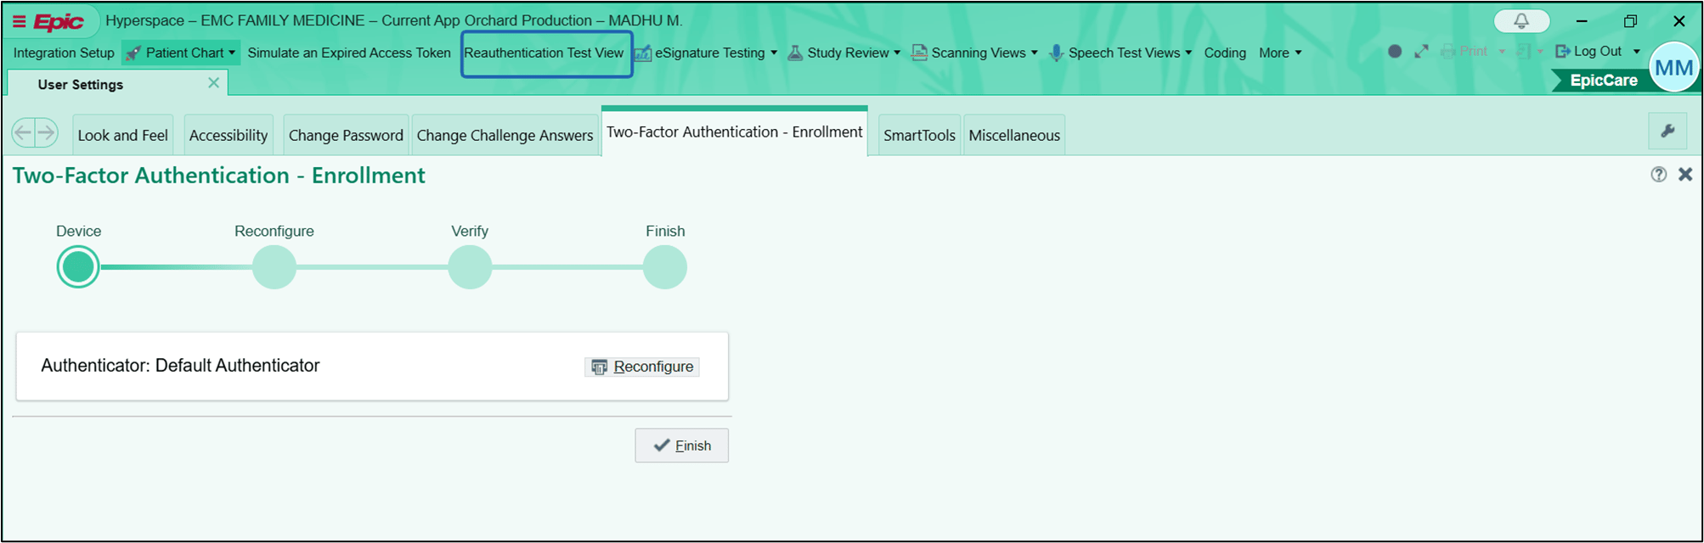The height and width of the screenshot is (543, 1704).
Task: Open the Epic hamburger menu icon
Action: point(19,21)
